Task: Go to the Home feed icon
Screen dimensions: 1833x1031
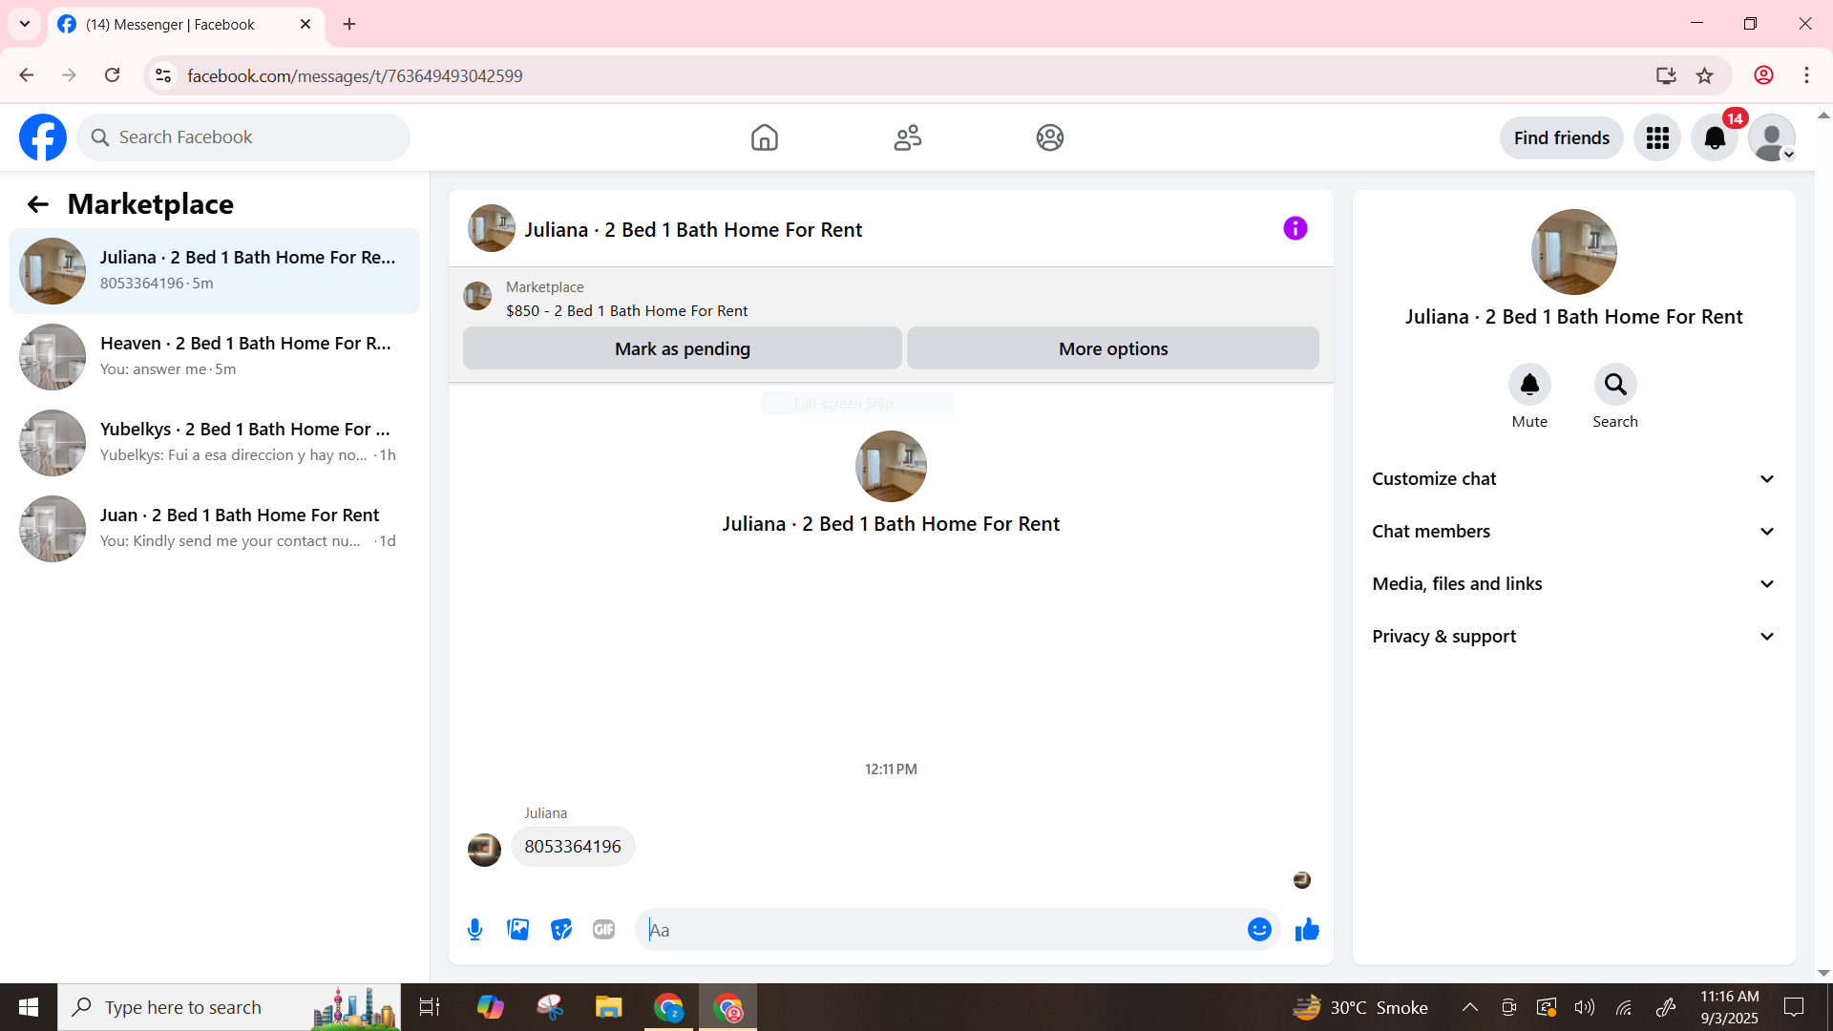Action: [765, 137]
